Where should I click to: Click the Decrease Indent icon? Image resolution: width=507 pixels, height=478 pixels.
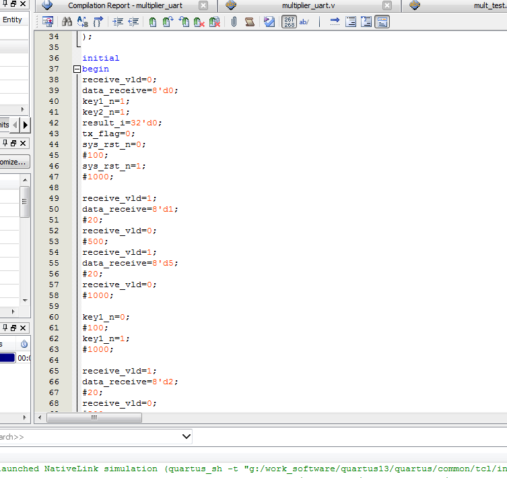133,22
